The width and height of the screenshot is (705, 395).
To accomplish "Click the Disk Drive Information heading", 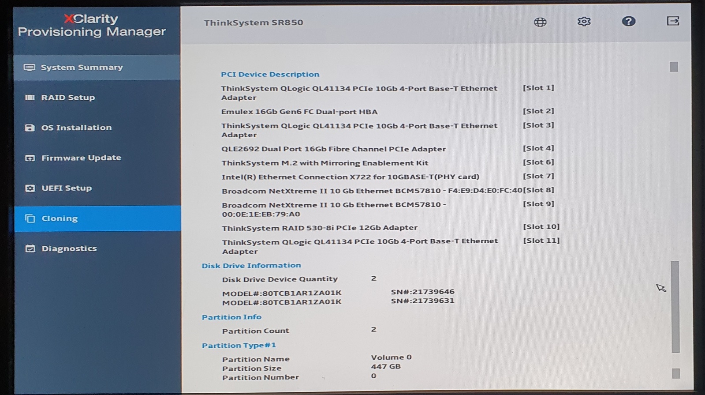I will pyautogui.click(x=251, y=265).
